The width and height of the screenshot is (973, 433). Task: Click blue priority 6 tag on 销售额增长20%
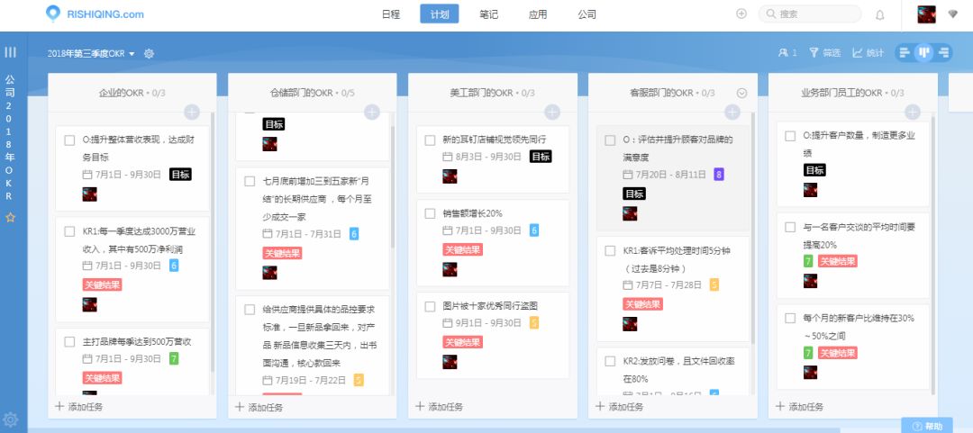click(x=534, y=230)
